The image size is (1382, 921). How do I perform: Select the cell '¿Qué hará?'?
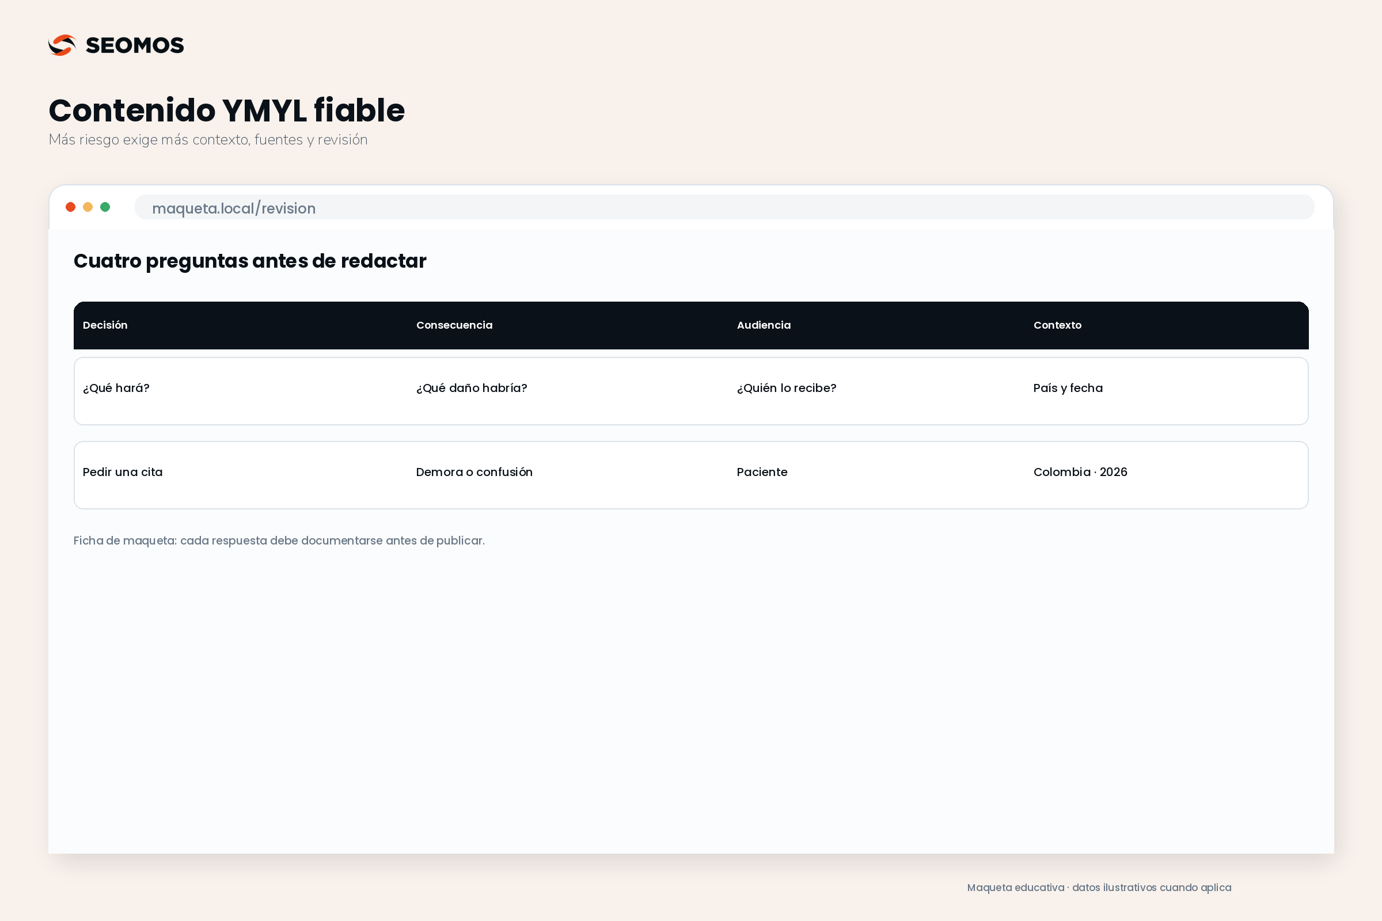point(116,388)
